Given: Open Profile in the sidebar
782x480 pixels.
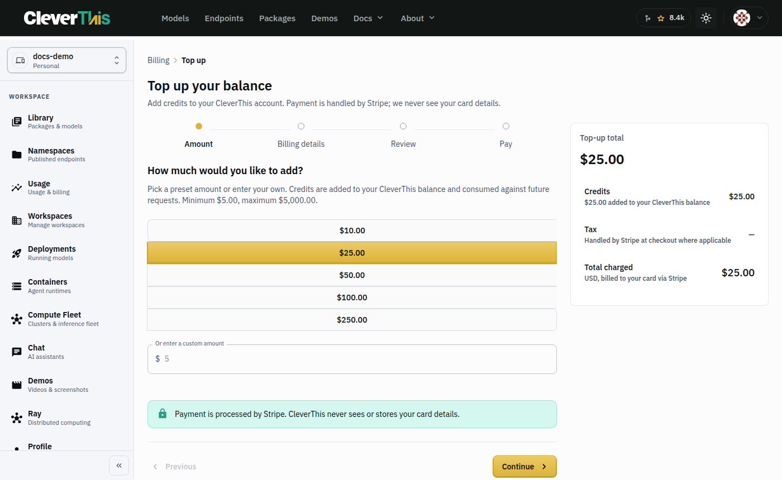Looking at the screenshot, I should [40, 447].
